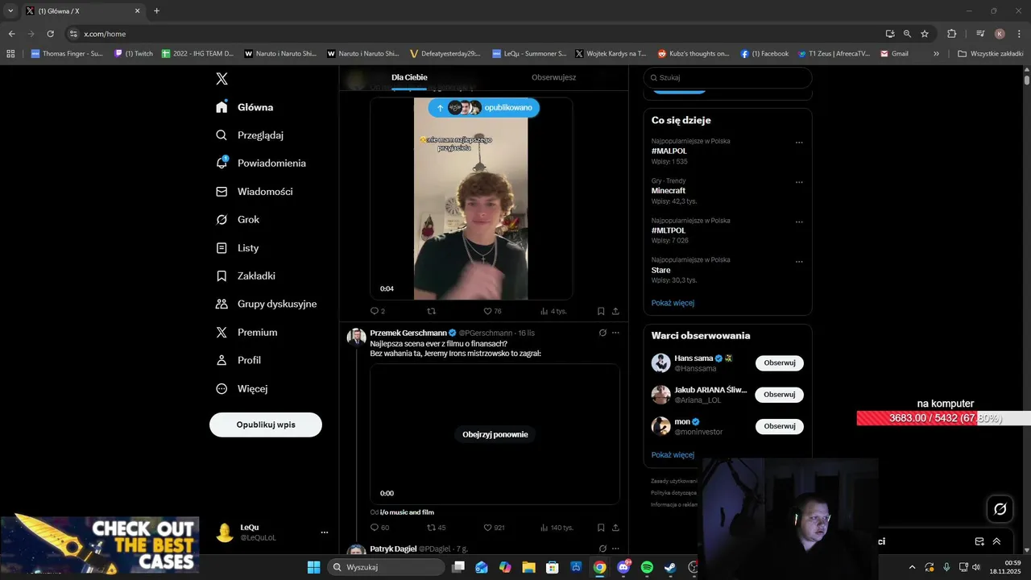Open more options for Minecraft trend
The height and width of the screenshot is (580, 1031).
tap(799, 182)
